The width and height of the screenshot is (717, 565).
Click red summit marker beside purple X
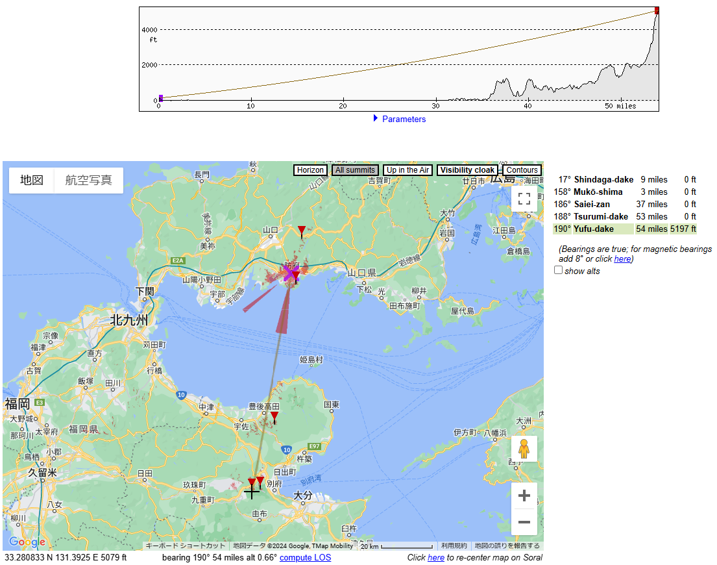point(296,276)
